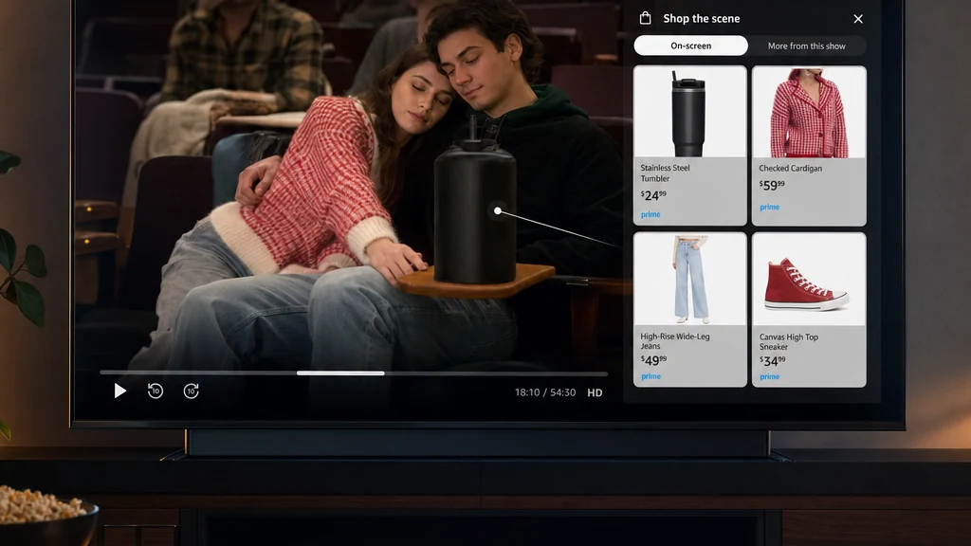This screenshot has height=546, width=971.
Task: Click the $34.99 sneaker price
Action: [772, 360]
